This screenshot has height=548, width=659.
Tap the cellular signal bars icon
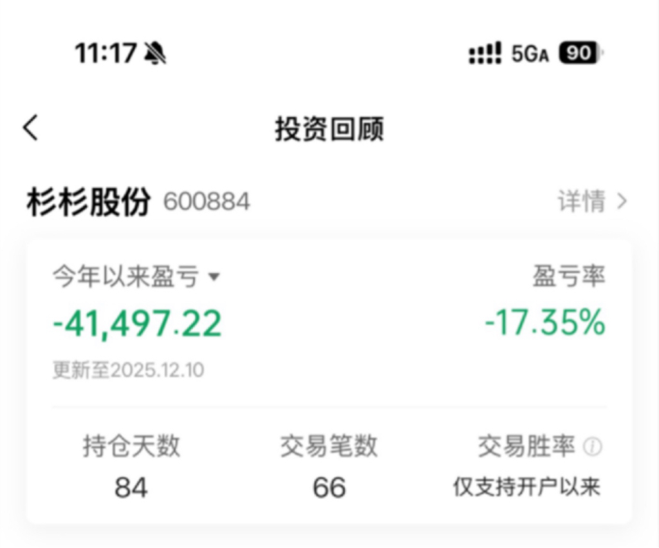click(485, 53)
